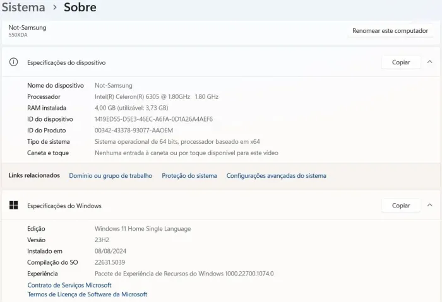Select the ID do dispositivo label
Image resolution: width=442 pixels, height=302 pixels.
click(50, 119)
